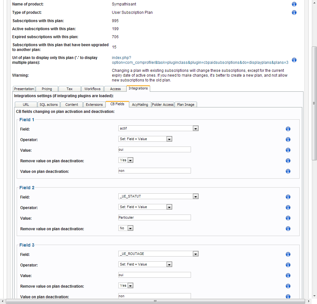Show help for Field 1 Value on plan deactivation

click(288, 171)
